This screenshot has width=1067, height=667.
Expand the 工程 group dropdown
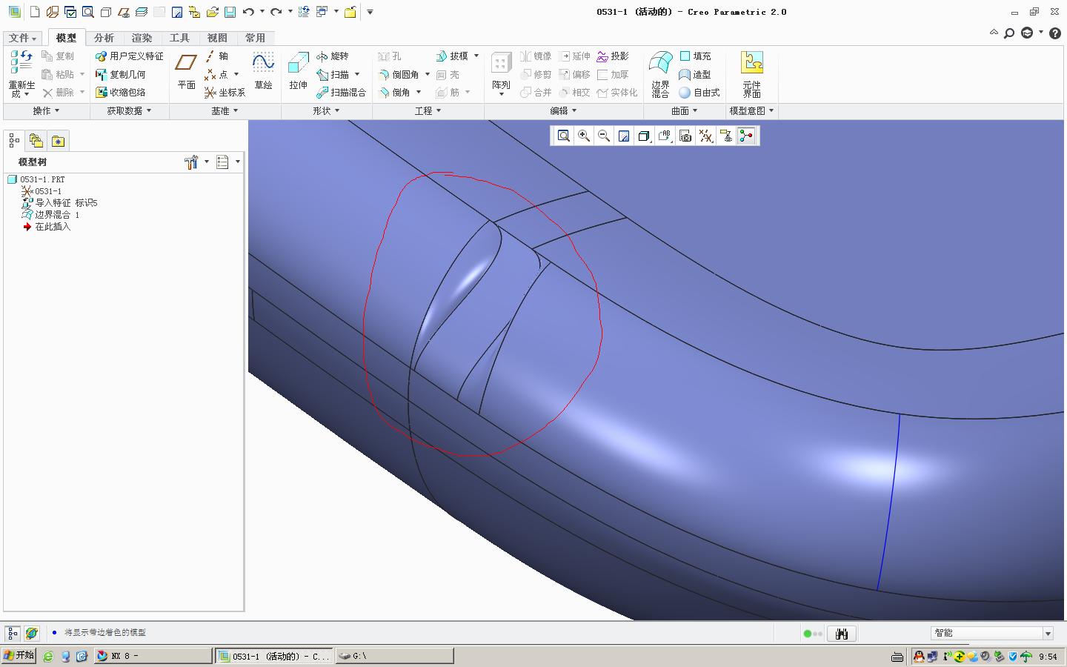pos(428,111)
